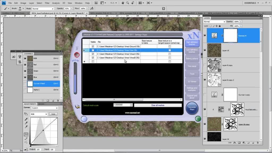
Task: Toggle Visible checkbox for Ground.OBJ
Action: coord(93,46)
